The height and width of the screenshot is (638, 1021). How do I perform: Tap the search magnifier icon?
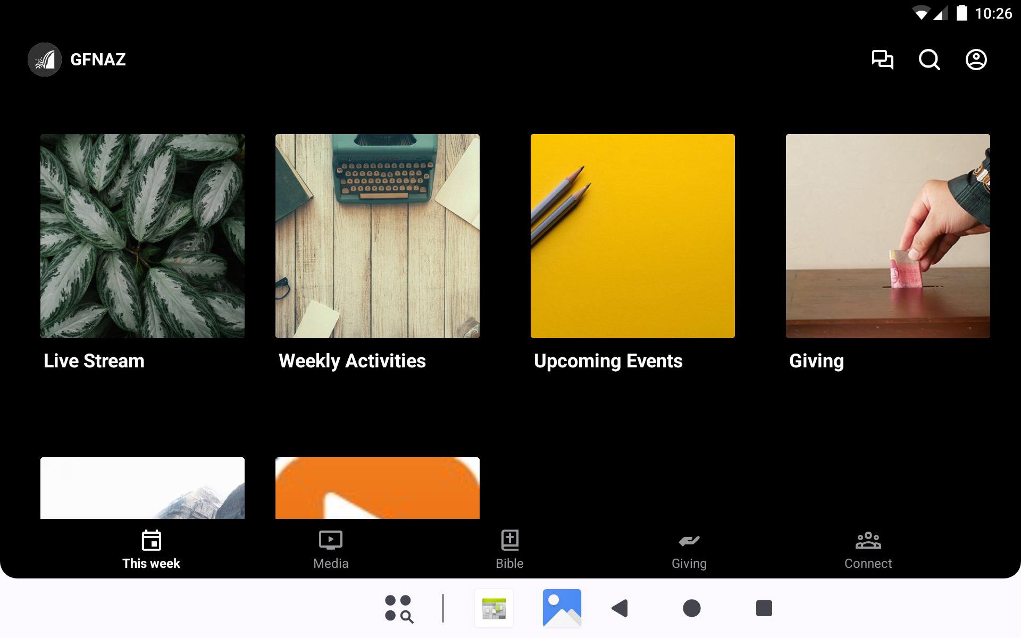tap(929, 60)
